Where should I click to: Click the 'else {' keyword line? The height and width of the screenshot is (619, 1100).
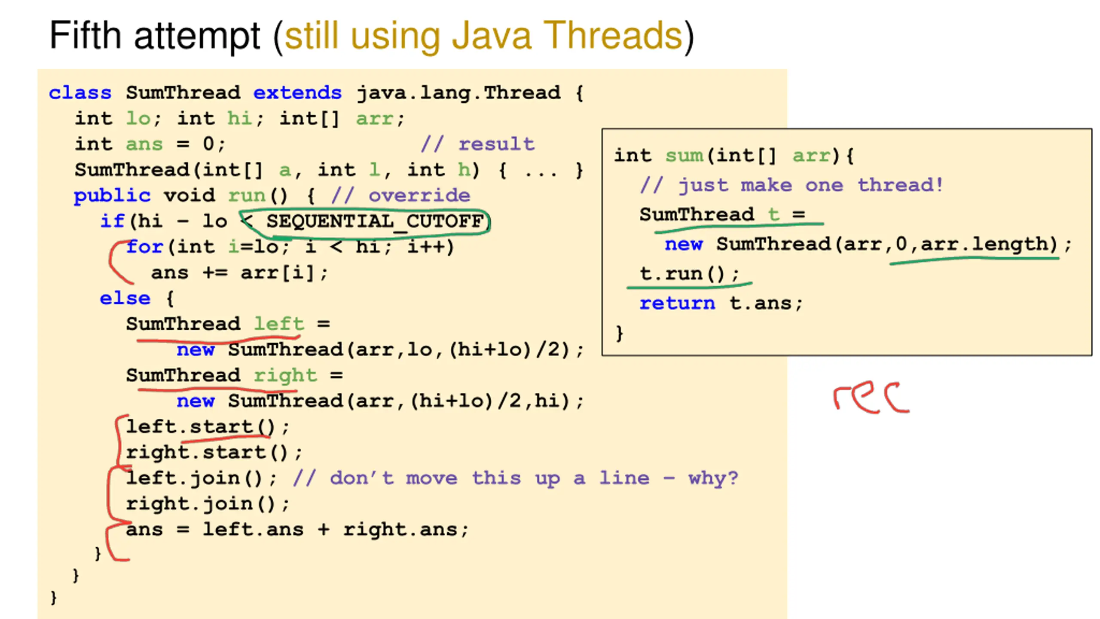tap(137, 298)
